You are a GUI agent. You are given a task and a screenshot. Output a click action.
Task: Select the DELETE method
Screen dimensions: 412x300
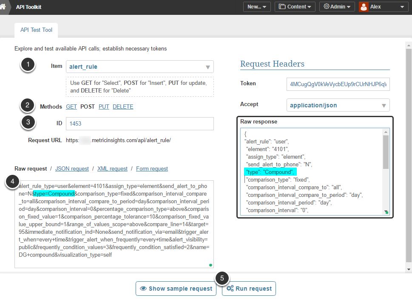[123, 107]
